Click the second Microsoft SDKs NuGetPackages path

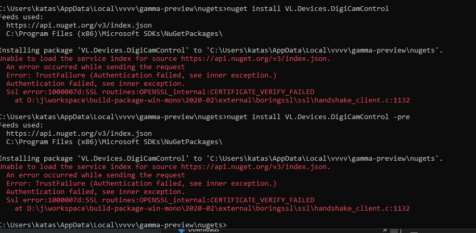114,141
